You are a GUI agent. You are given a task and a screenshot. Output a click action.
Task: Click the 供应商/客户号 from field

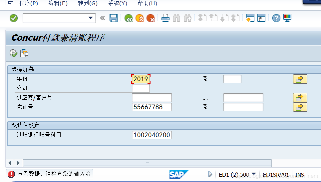152,98
